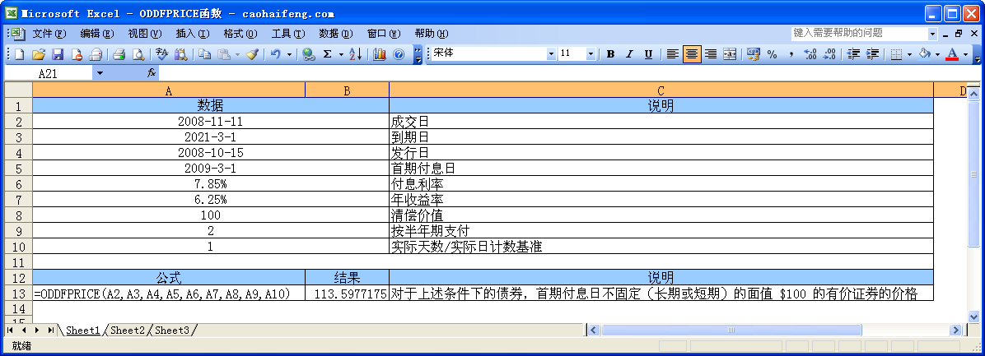Apply comma style formatting

[791, 54]
